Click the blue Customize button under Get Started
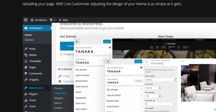This screenshot has height=112, width=216. (x=67, y=46)
